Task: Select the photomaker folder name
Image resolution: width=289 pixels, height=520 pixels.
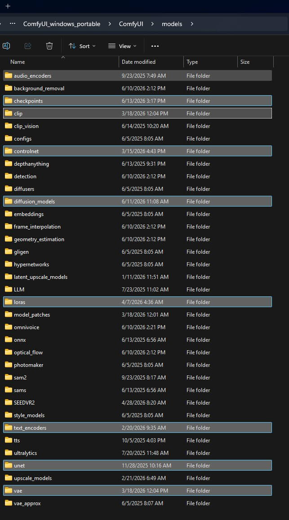Action: tap(28, 365)
